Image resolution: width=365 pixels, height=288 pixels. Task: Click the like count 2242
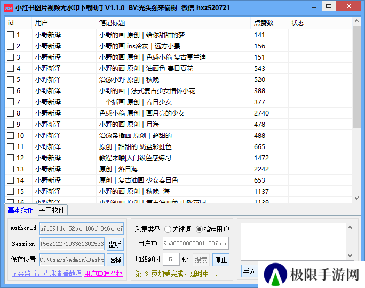point(261,169)
